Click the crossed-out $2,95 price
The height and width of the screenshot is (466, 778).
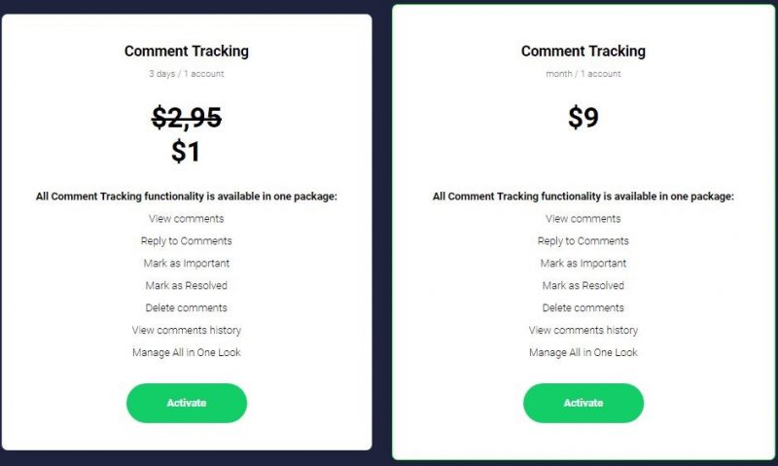click(x=187, y=118)
